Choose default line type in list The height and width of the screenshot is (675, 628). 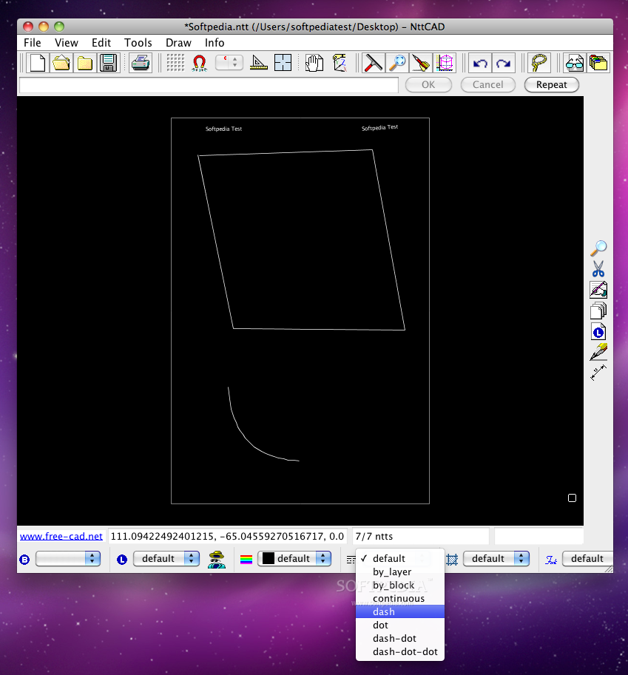tap(399, 558)
